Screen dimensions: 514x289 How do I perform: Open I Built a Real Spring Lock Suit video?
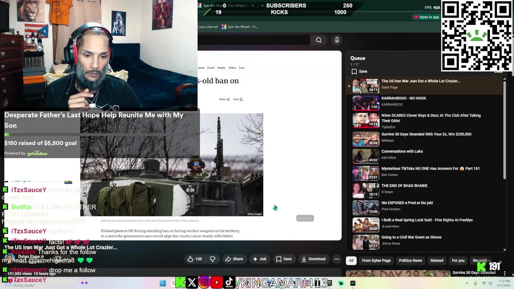[x=427, y=220]
